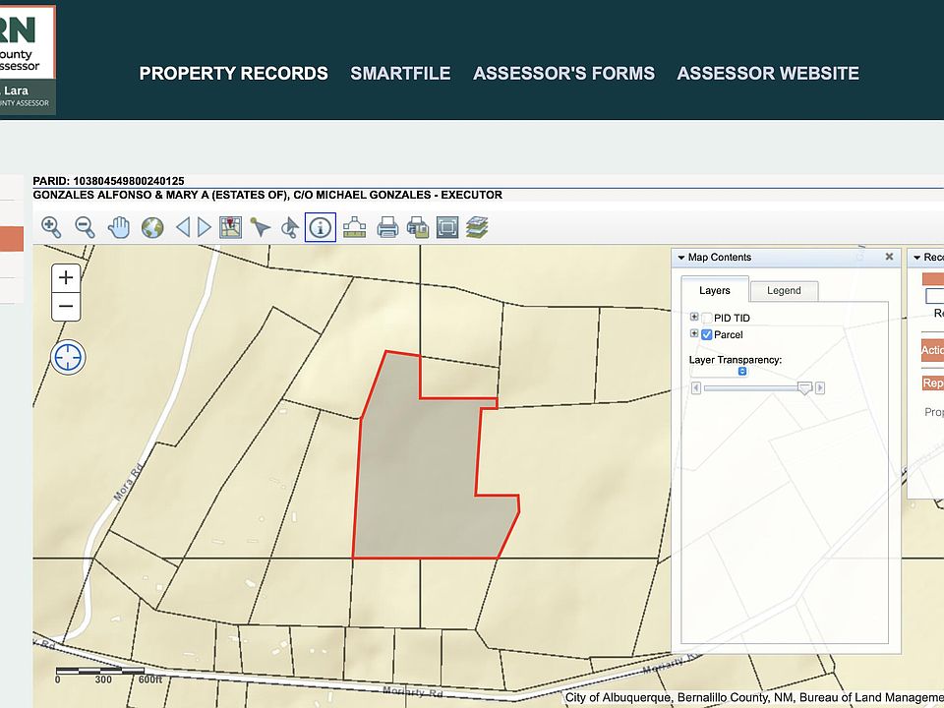Open the map locator pin tool
Viewport: 944px width, 708px height.
point(230,227)
